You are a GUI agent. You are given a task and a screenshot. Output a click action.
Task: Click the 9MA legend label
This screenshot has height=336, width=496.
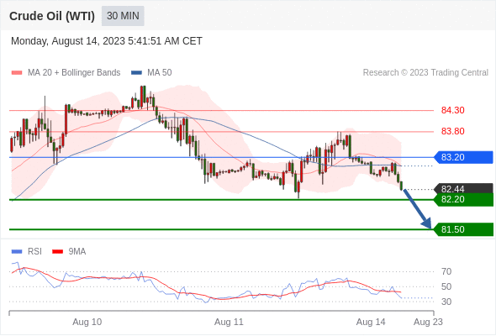click(x=77, y=252)
